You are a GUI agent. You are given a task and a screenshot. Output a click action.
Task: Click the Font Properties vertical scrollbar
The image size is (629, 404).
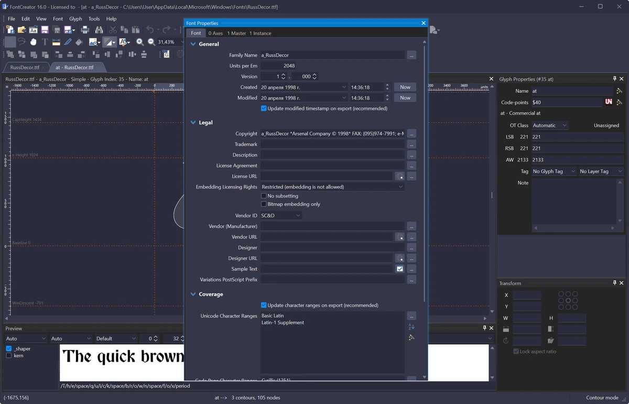(425, 173)
